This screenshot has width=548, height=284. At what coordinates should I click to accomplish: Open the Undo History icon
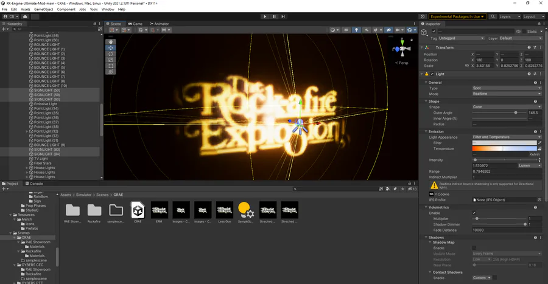(x=423, y=16)
